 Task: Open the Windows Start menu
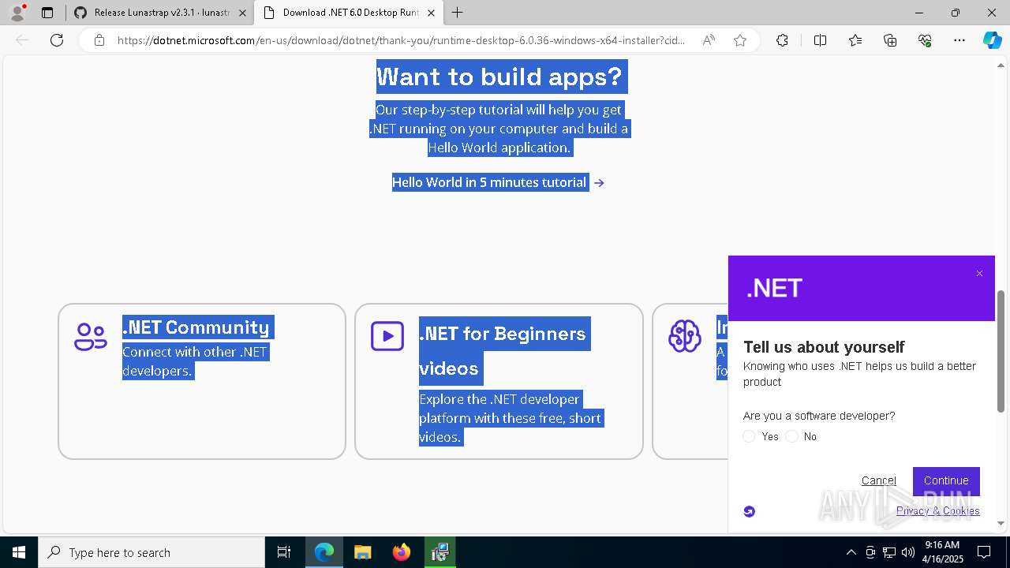[x=19, y=552]
